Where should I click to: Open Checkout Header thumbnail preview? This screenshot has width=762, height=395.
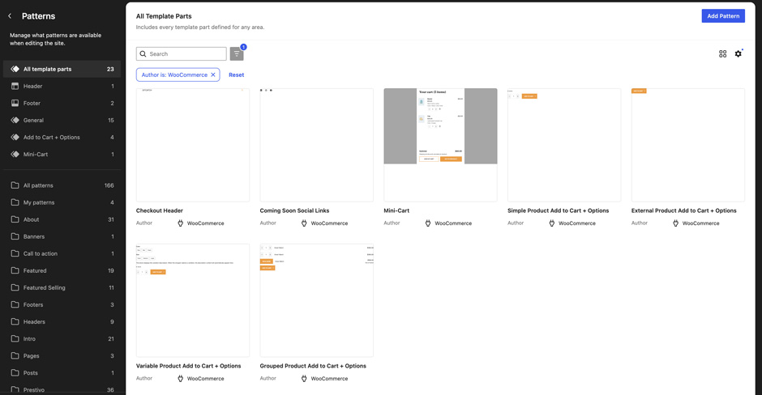tap(193, 145)
